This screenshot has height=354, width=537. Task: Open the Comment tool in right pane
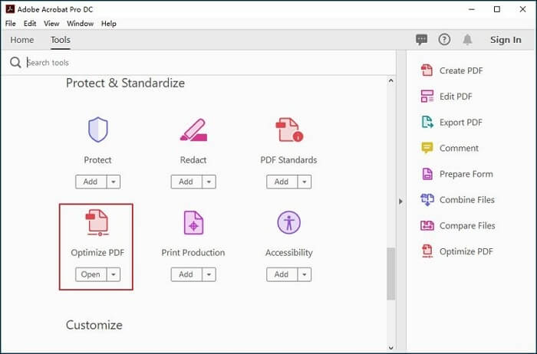pos(450,148)
